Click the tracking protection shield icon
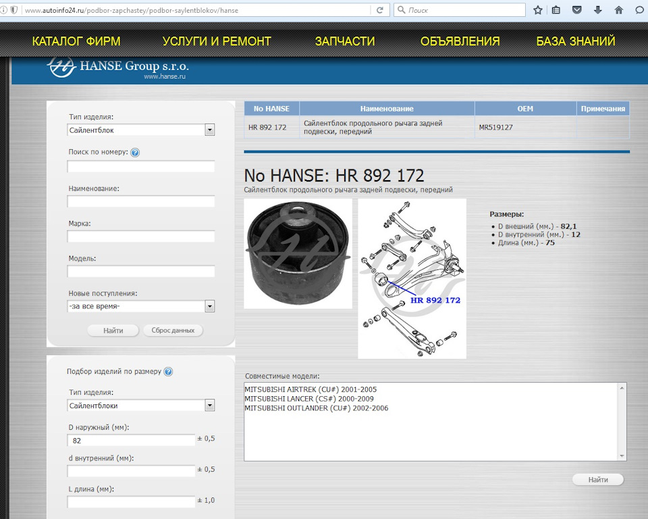The width and height of the screenshot is (648, 519). pos(13,10)
